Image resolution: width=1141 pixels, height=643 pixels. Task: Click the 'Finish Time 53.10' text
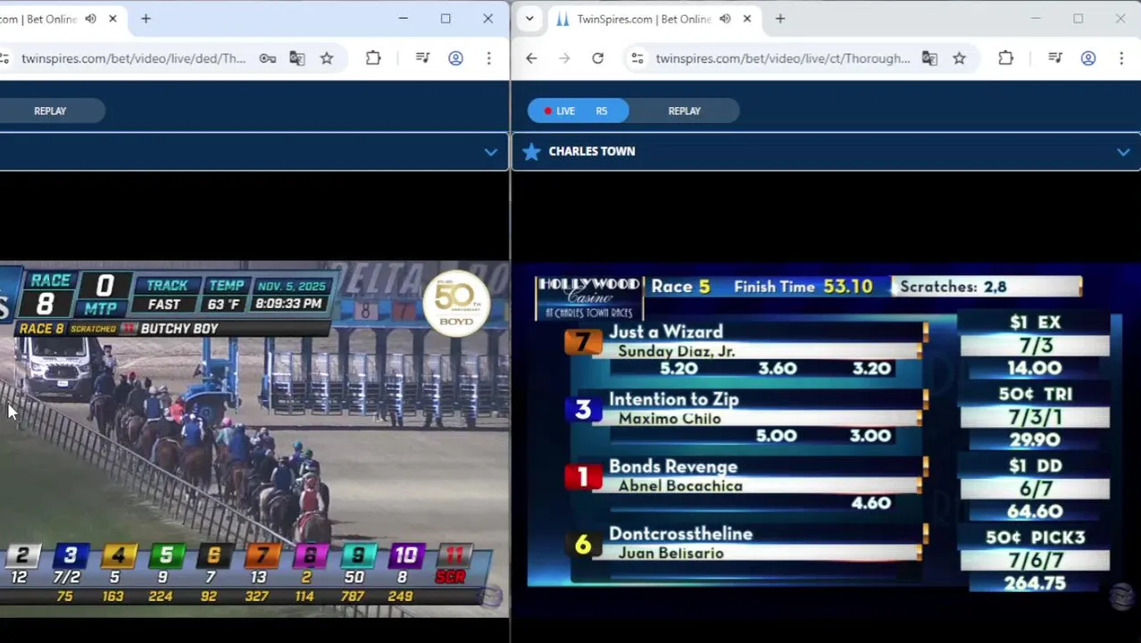point(803,287)
